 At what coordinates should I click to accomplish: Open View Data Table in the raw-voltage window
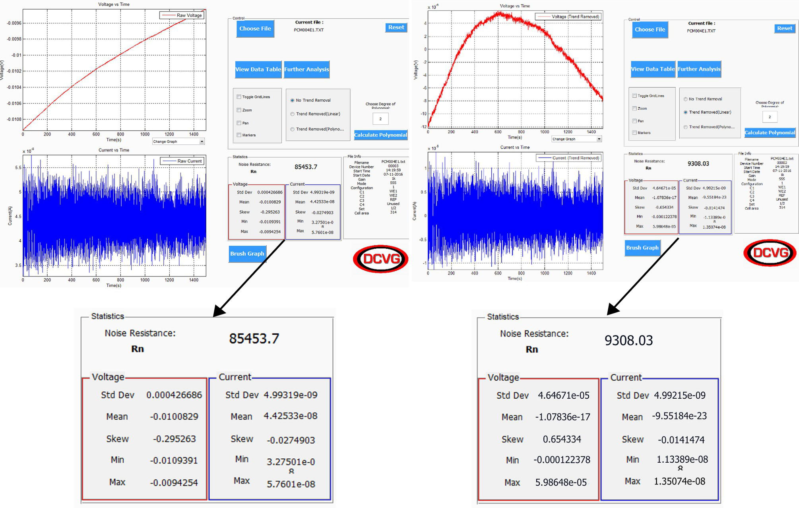258,69
